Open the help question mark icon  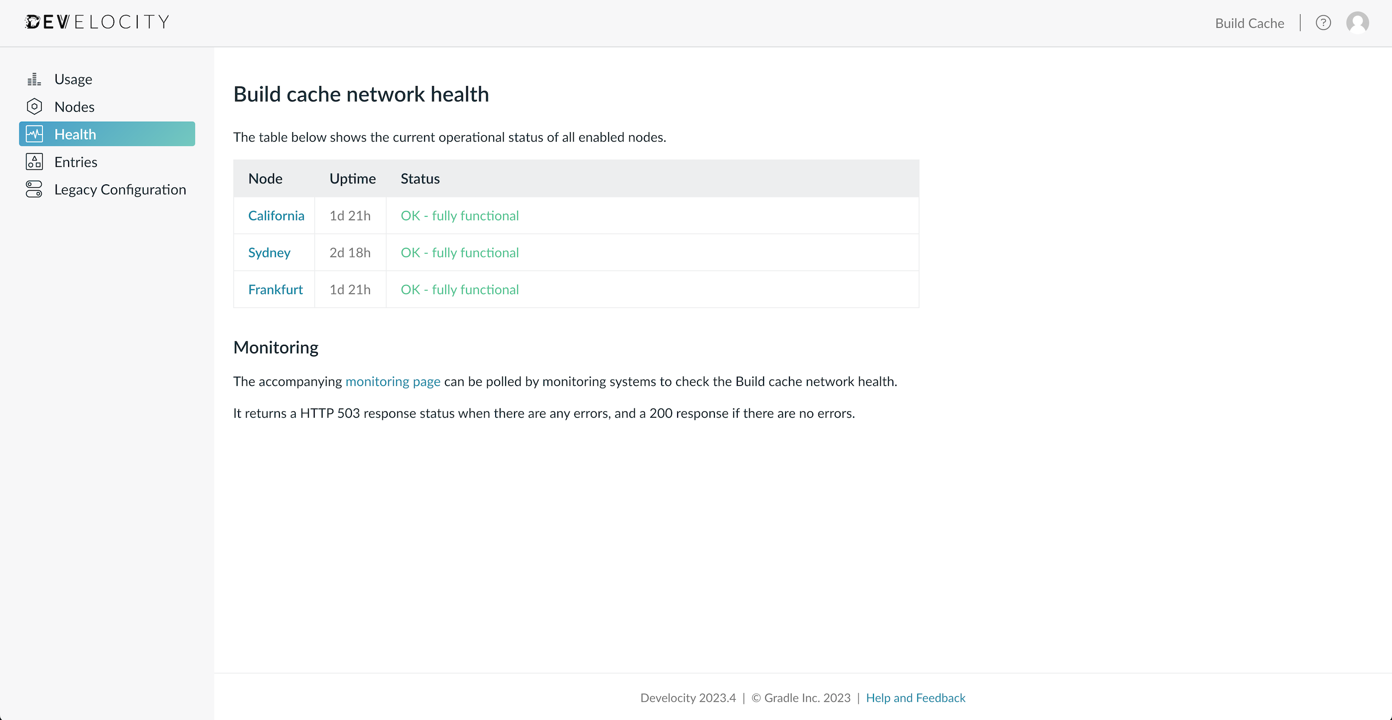coord(1323,23)
